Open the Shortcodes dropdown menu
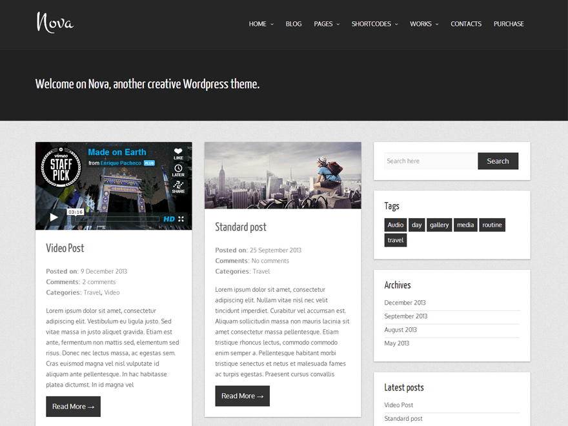568x426 pixels. pos(374,24)
